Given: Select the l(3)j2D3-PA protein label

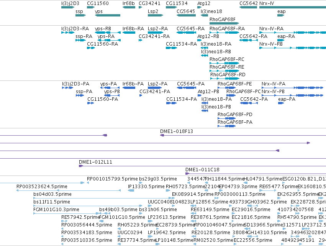Looking at the screenshot, I should (76, 84).
